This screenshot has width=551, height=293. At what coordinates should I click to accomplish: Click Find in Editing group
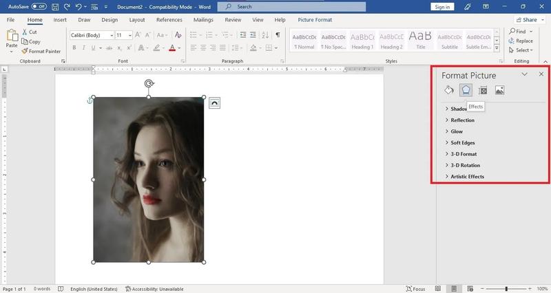coord(518,31)
